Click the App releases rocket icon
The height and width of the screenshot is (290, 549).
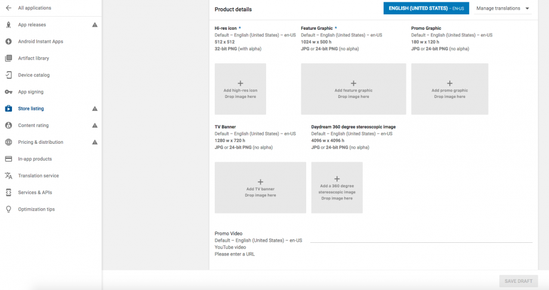(8, 25)
